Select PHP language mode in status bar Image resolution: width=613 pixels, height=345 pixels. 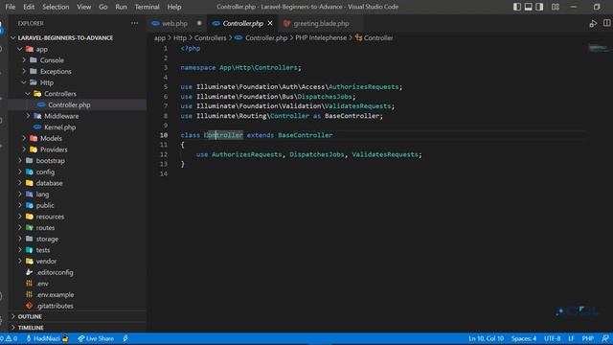(587, 338)
